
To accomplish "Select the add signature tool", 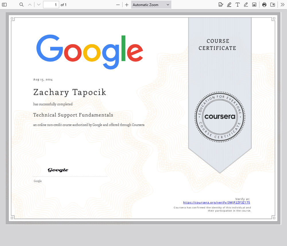I will coord(221,5).
